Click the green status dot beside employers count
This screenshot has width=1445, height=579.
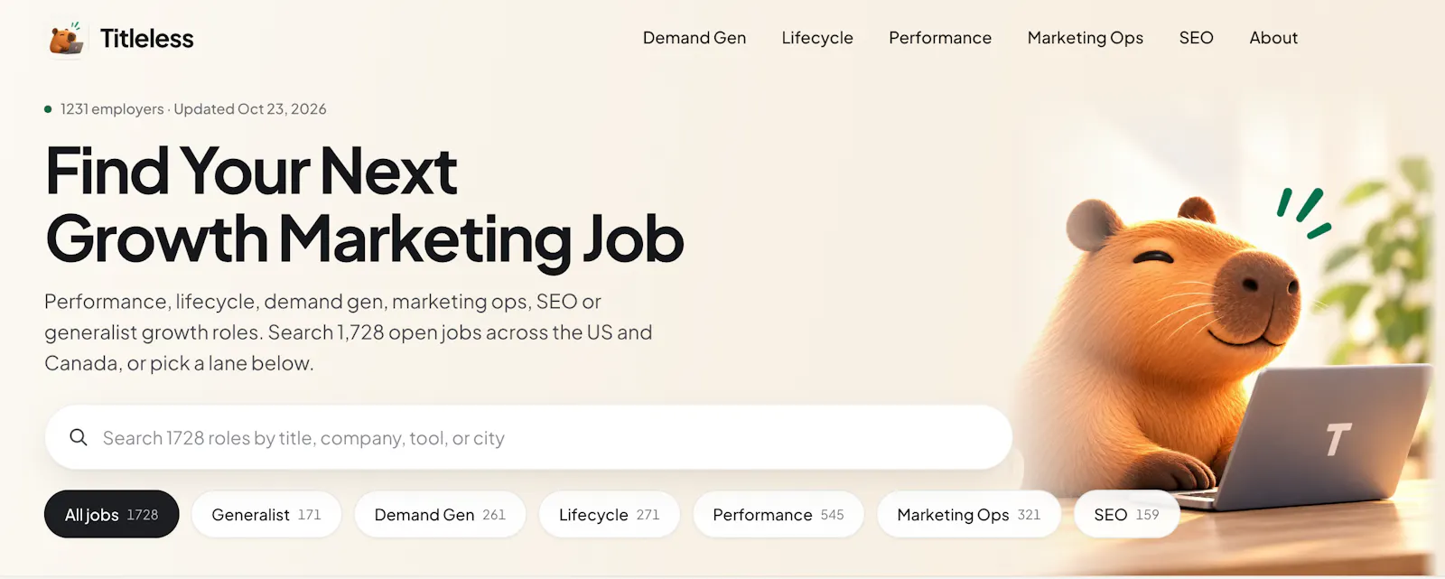click(48, 109)
